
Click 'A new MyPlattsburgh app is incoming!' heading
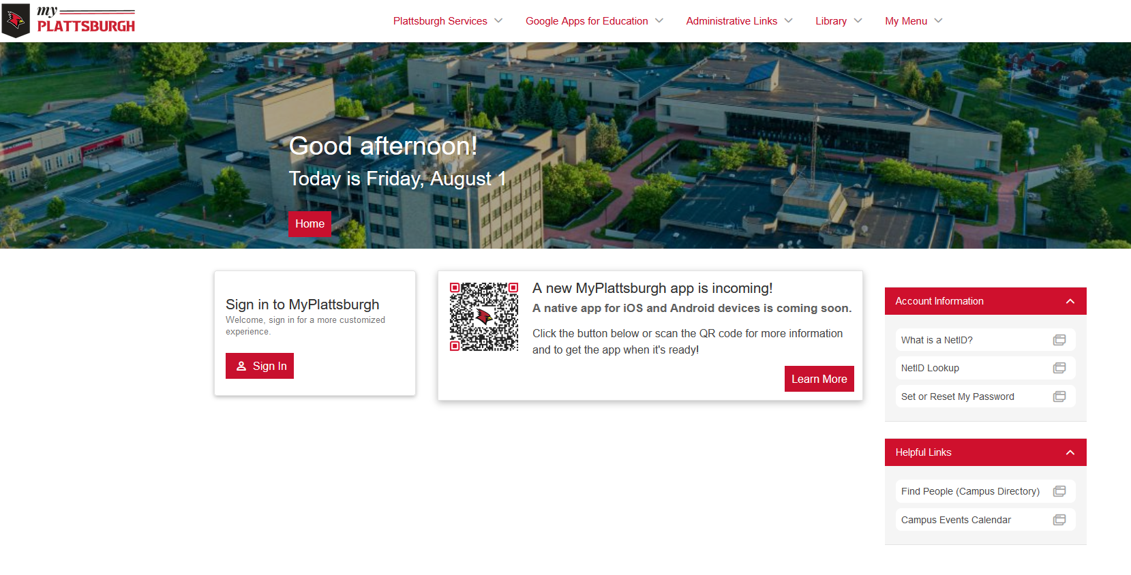[652, 288]
